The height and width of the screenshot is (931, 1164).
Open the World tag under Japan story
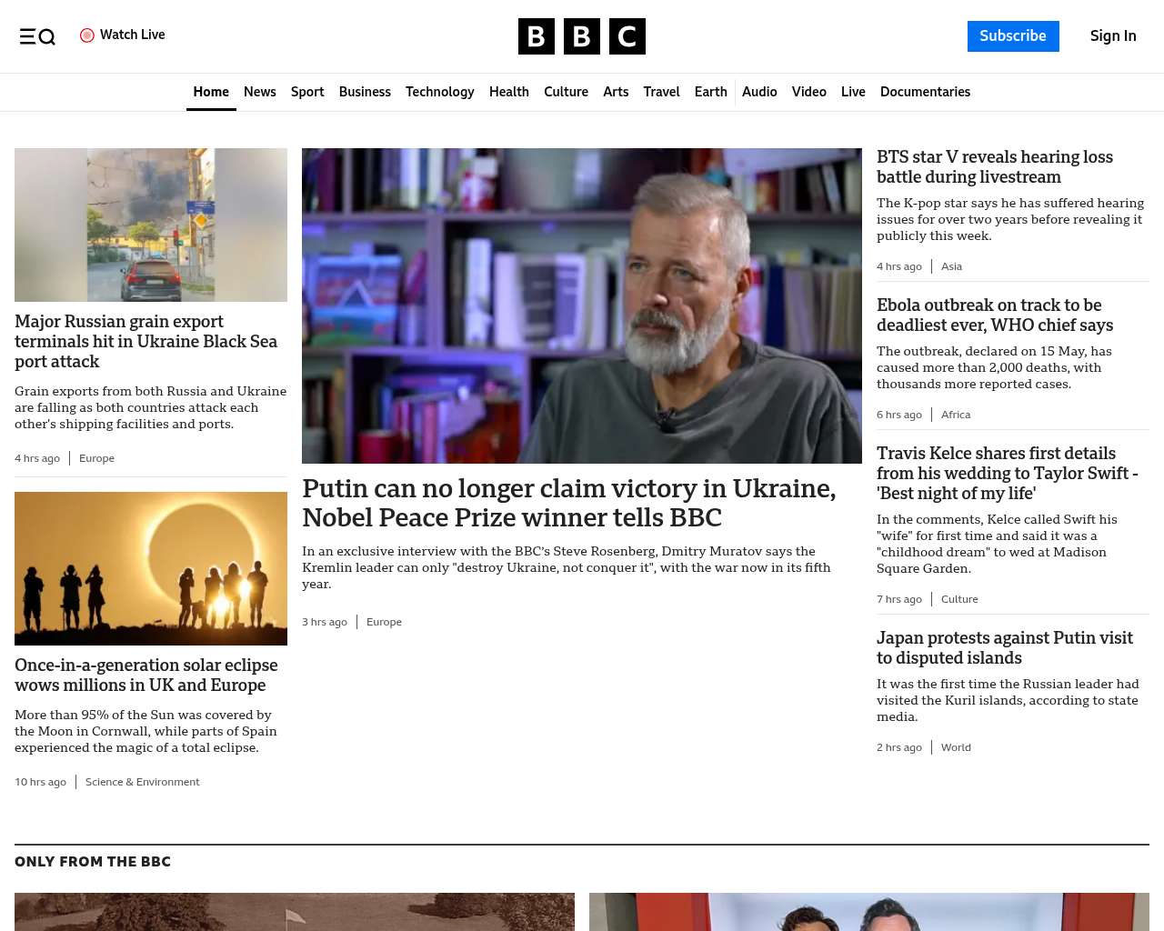[956, 747]
